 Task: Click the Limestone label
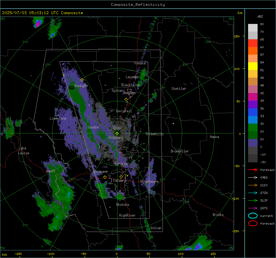click(x=58, y=118)
